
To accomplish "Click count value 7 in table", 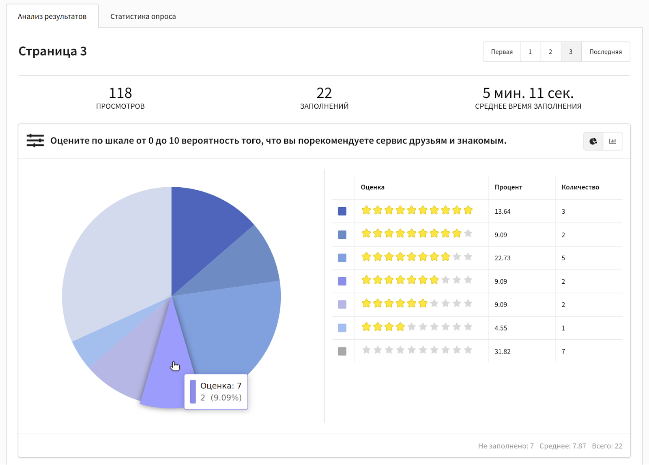I will pyautogui.click(x=563, y=351).
